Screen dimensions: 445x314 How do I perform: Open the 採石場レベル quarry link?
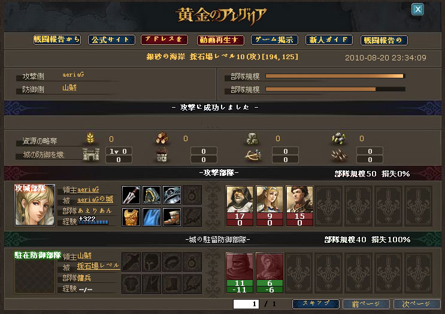tap(98, 266)
